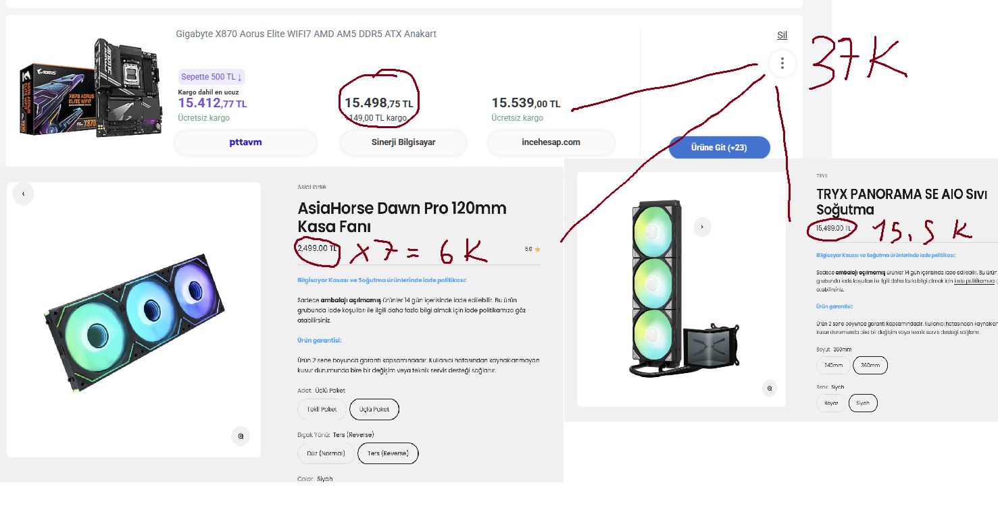This screenshot has height=510, width=998.
Task: Pick the 'Siyah' color for TRYX cooler
Action: [863, 403]
